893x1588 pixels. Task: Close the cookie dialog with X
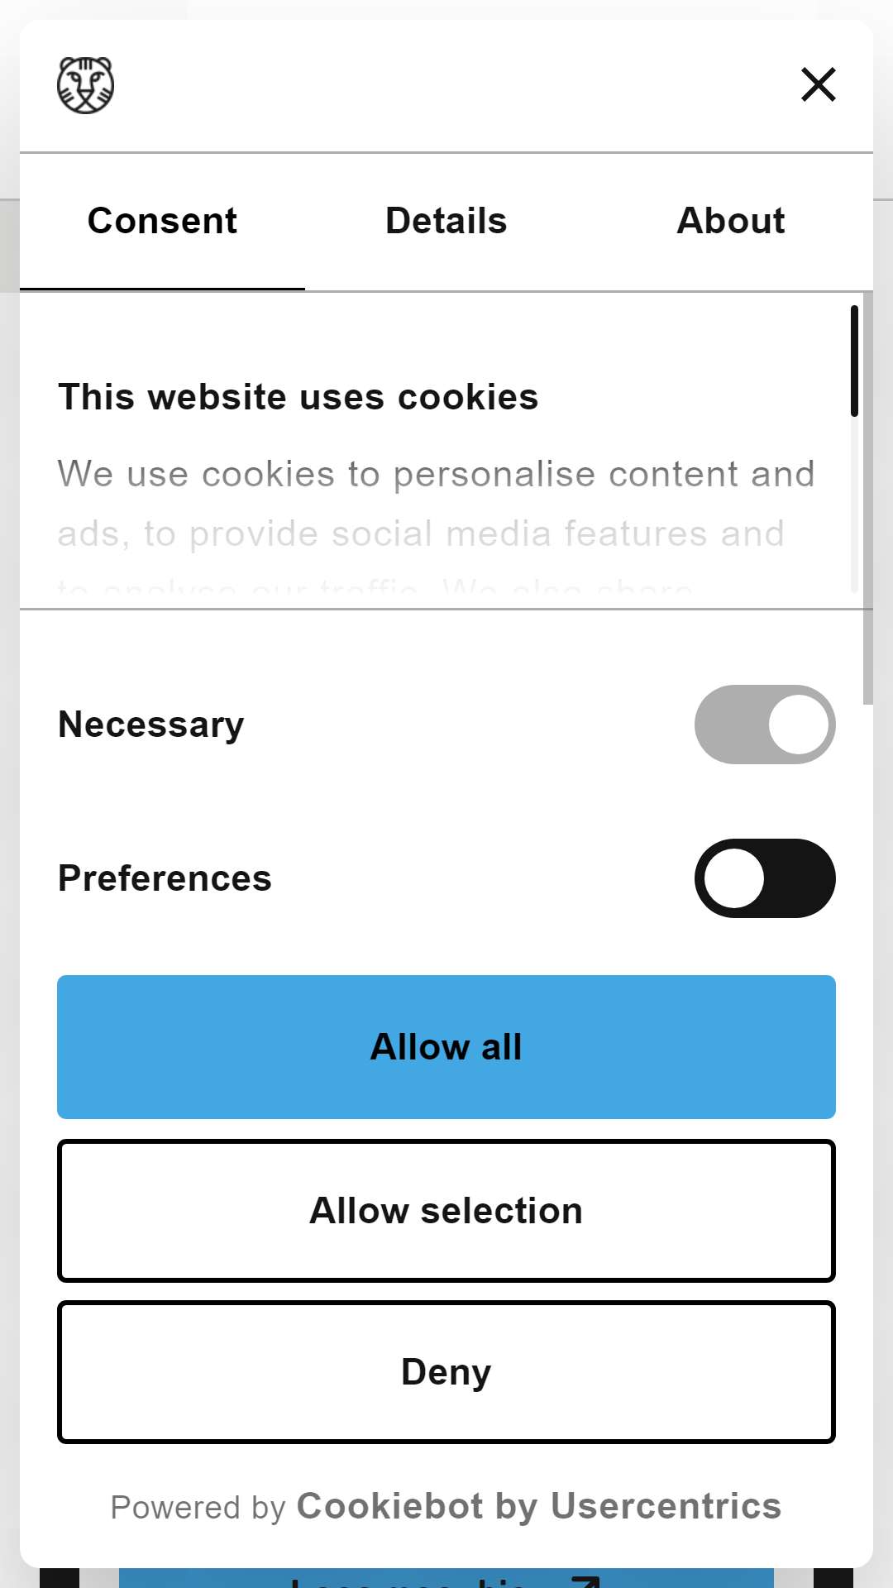(819, 84)
